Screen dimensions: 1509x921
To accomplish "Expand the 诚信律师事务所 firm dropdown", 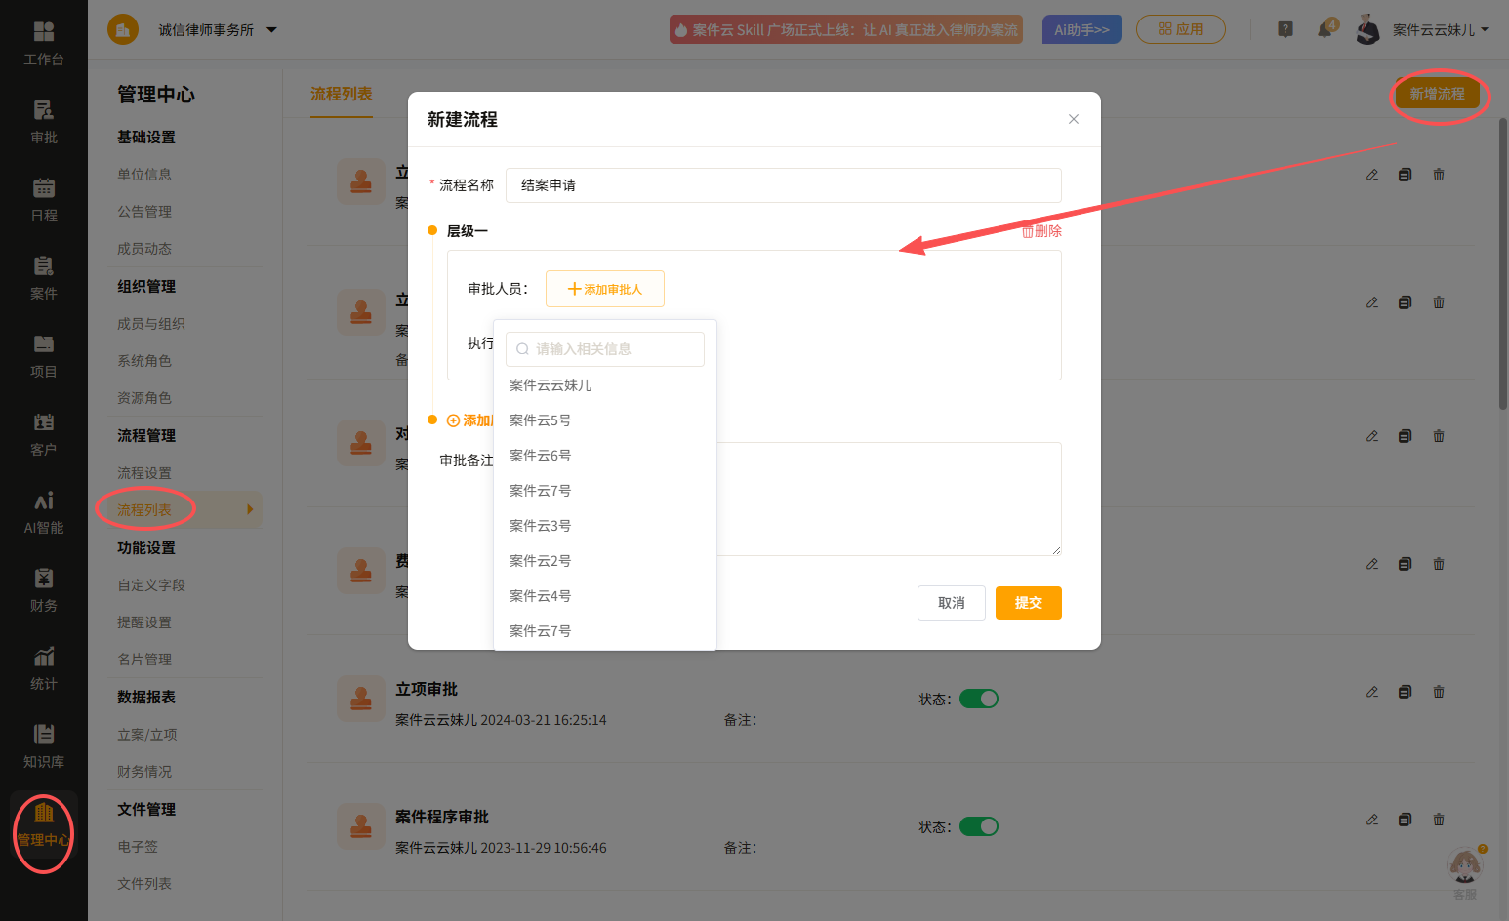I will click(271, 30).
